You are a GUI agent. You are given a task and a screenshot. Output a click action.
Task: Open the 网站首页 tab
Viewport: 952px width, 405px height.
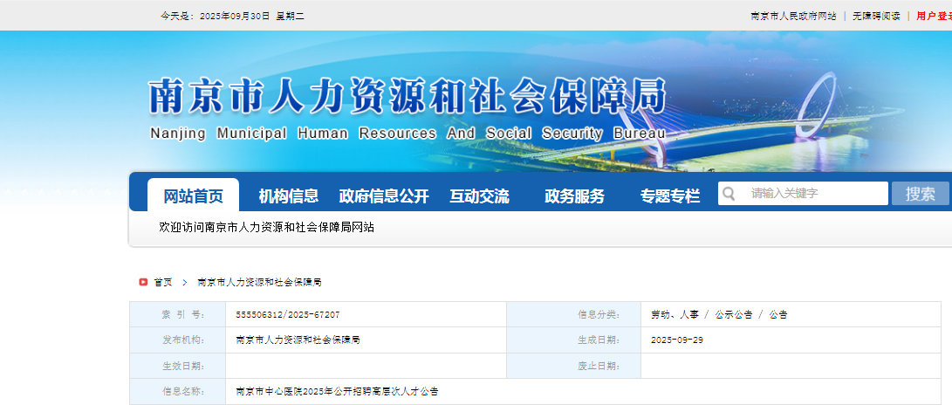[x=193, y=196]
